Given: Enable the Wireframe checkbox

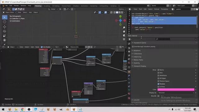Looking at the screenshot, I should click(x=158, y=76).
